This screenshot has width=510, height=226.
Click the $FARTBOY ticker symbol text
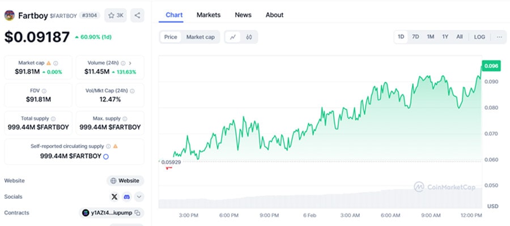coord(63,16)
